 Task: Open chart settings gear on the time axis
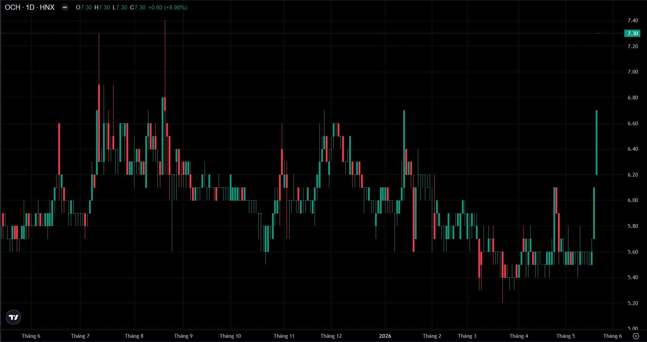(636, 336)
